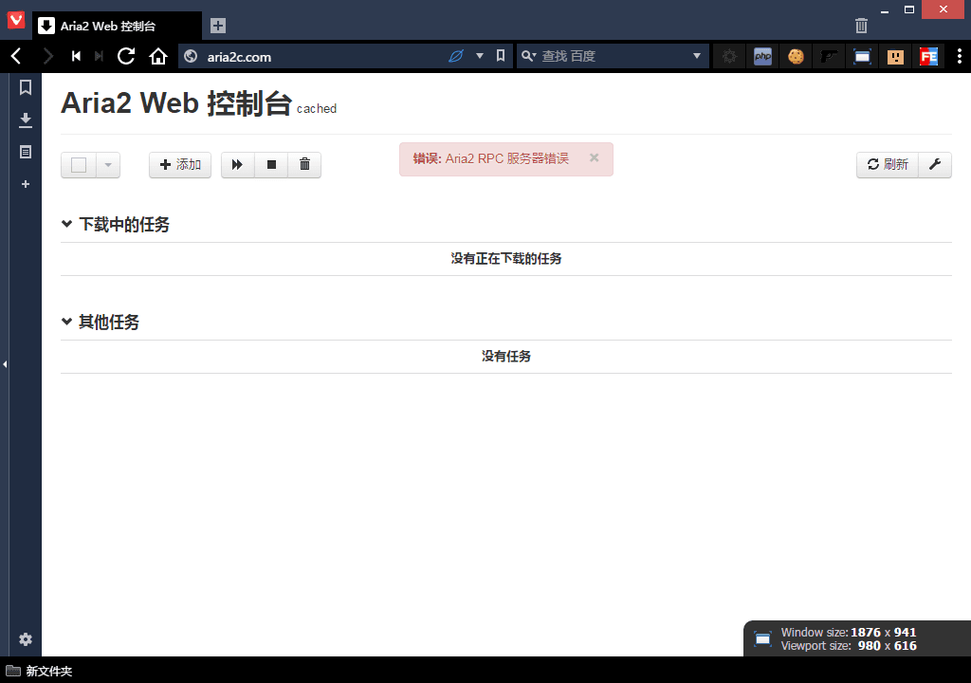
Task: Go to the home page
Action: 158,56
